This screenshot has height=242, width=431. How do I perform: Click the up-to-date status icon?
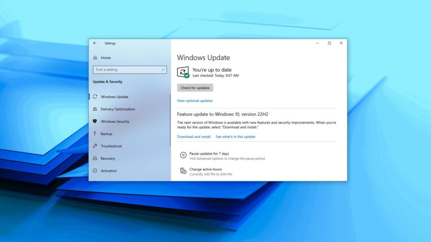click(183, 72)
